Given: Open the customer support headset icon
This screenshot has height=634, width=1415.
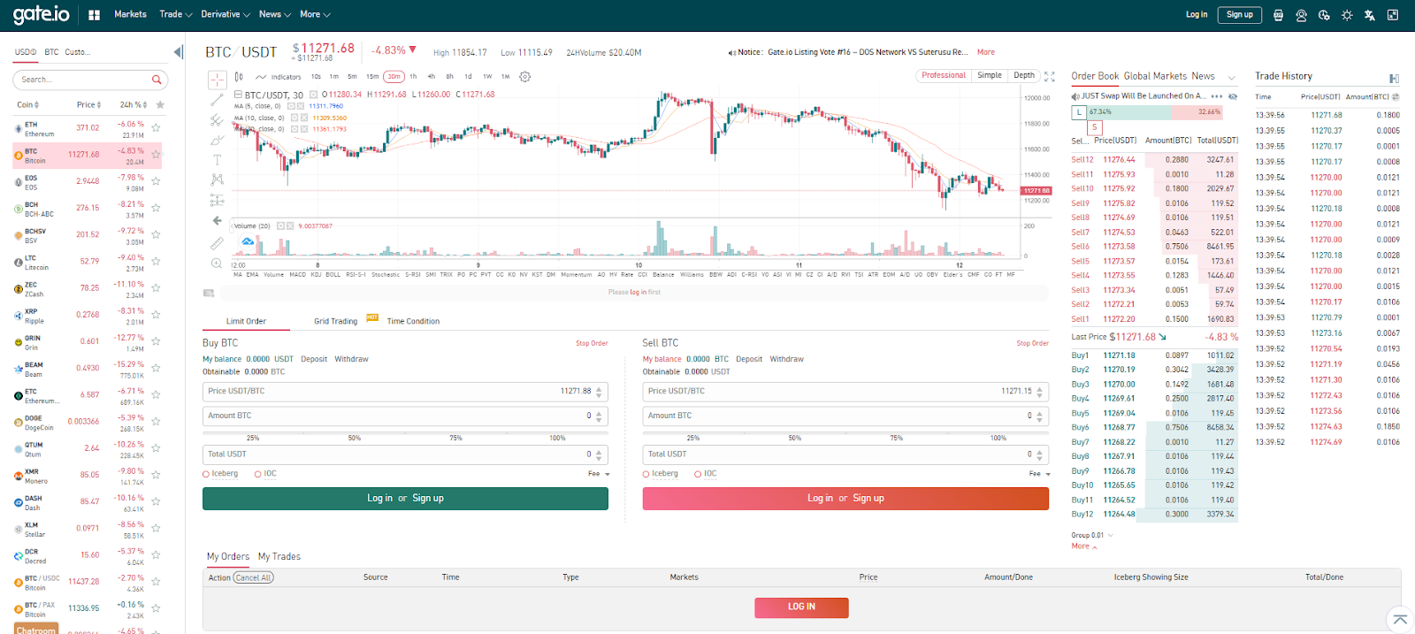Looking at the screenshot, I should [1301, 15].
